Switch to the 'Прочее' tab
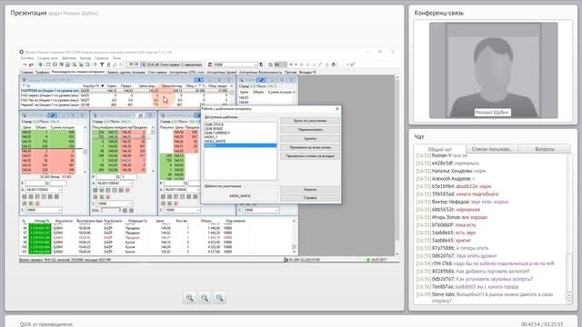582x327 pixels. click(291, 73)
